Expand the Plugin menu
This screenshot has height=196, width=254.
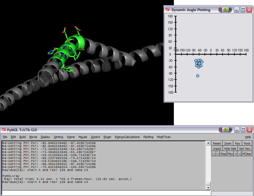tap(107, 137)
